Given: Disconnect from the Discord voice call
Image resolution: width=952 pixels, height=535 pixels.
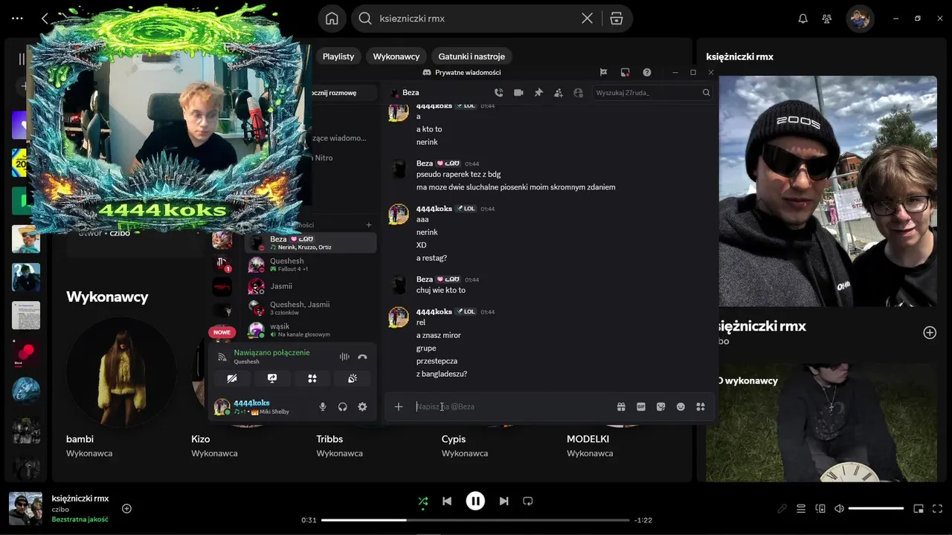Looking at the screenshot, I should coord(362,357).
